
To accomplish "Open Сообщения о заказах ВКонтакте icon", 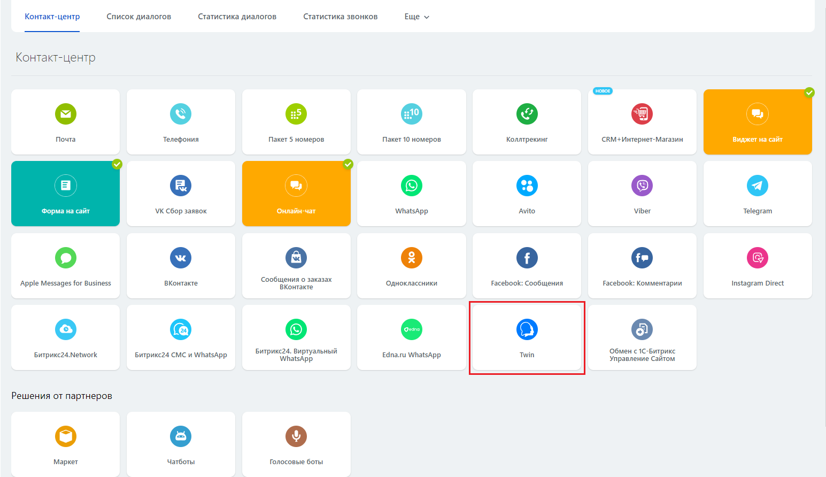I will (296, 258).
